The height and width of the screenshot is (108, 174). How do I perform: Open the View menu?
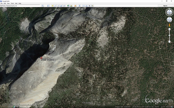coord(8,3)
